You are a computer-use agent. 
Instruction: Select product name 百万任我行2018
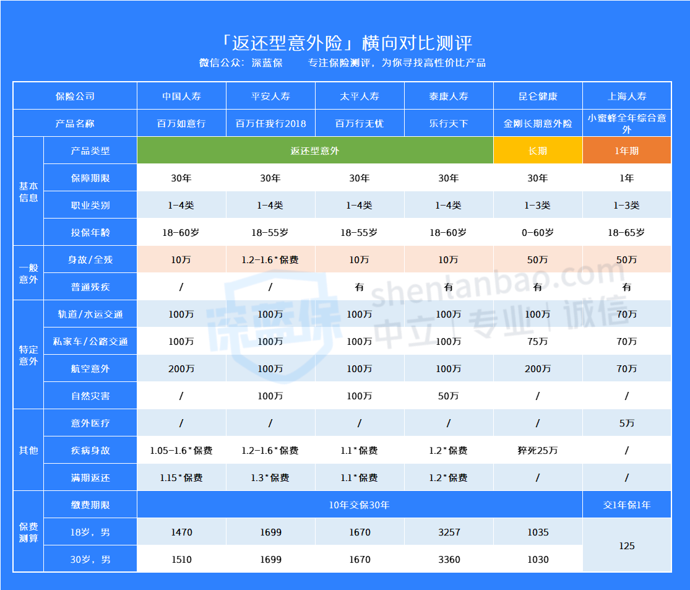270,123
